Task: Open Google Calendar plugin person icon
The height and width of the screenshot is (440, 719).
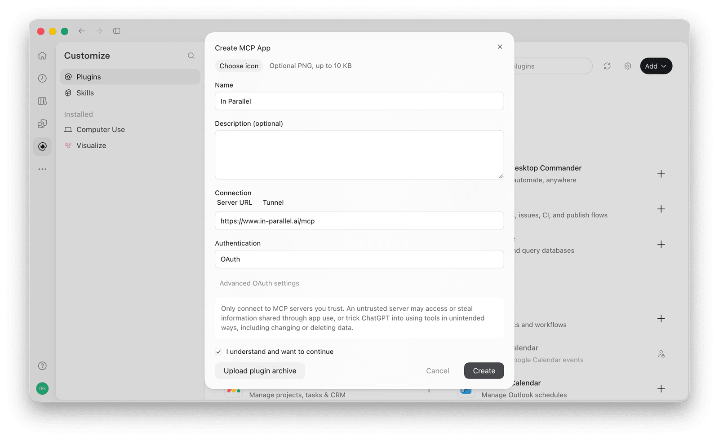Action: click(661, 354)
